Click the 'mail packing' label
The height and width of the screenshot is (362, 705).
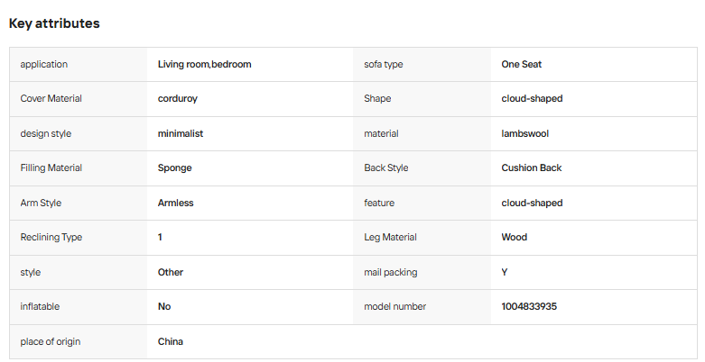coord(391,272)
